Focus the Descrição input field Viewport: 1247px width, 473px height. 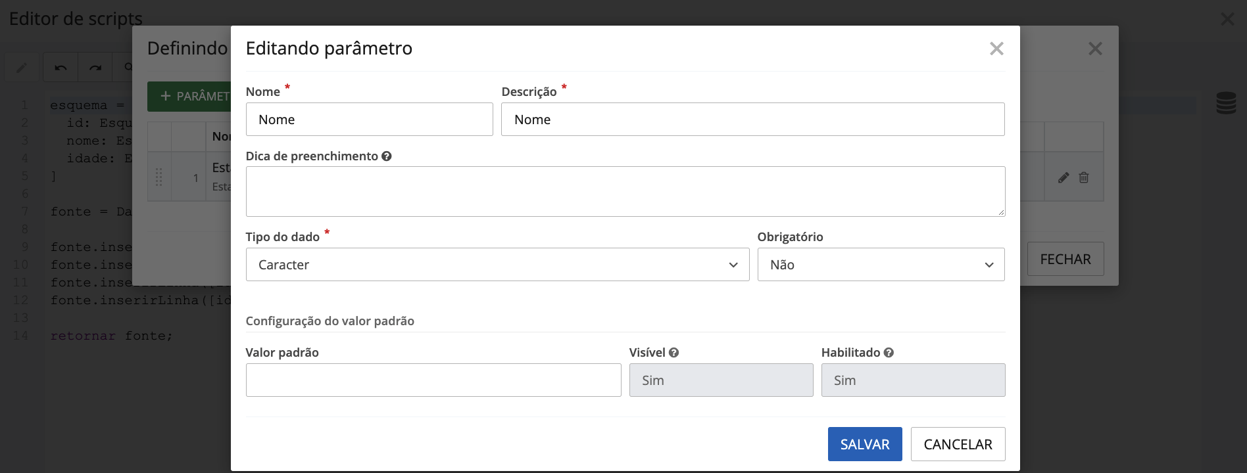point(752,120)
